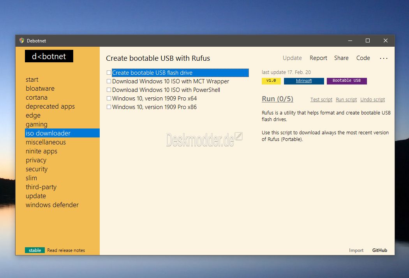Click the Test script link

click(x=321, y=99)
